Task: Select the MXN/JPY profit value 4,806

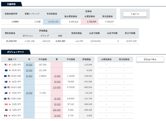Action: click(89, 116)
